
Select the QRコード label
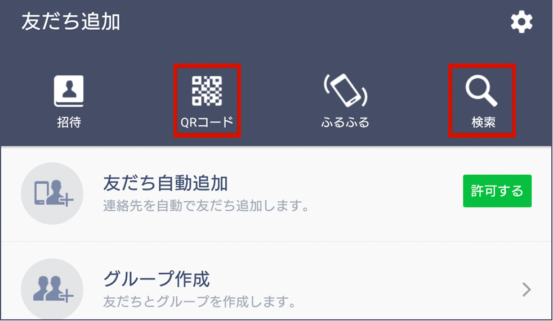(x=207, y=122)
